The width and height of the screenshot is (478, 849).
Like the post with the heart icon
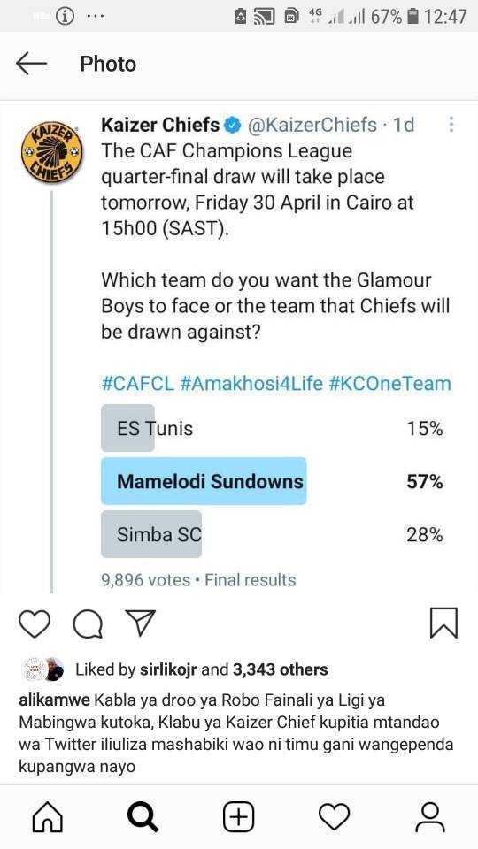click(x=35, y=623)
